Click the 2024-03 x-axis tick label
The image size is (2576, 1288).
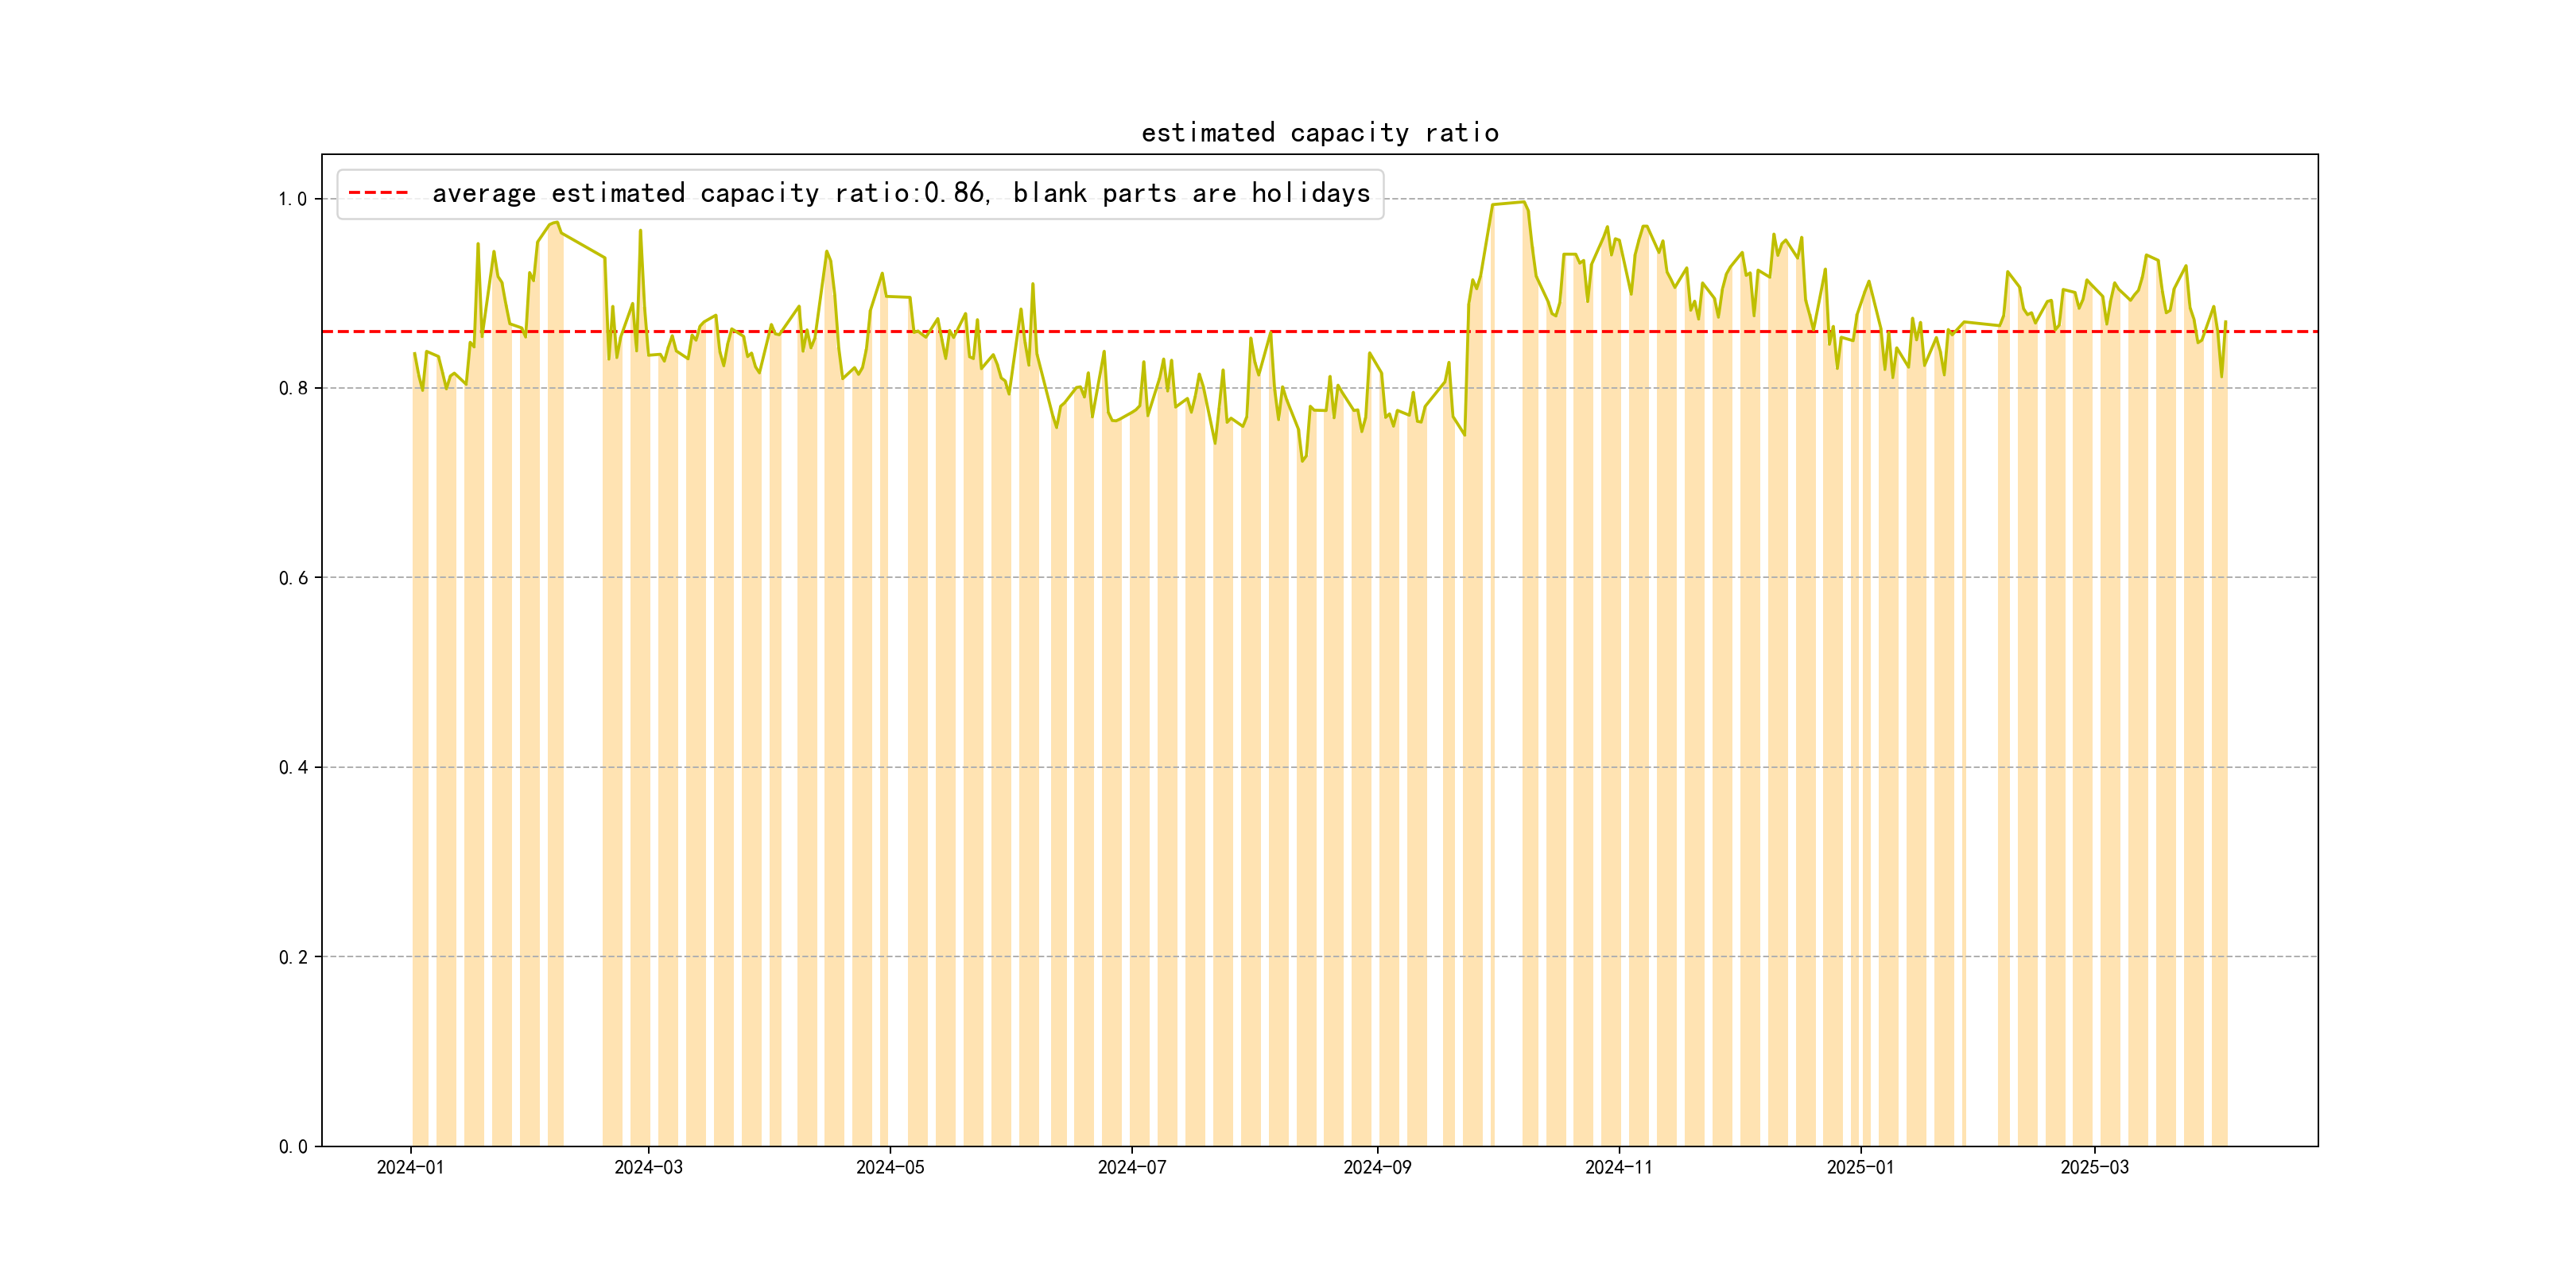point(648,1167)
